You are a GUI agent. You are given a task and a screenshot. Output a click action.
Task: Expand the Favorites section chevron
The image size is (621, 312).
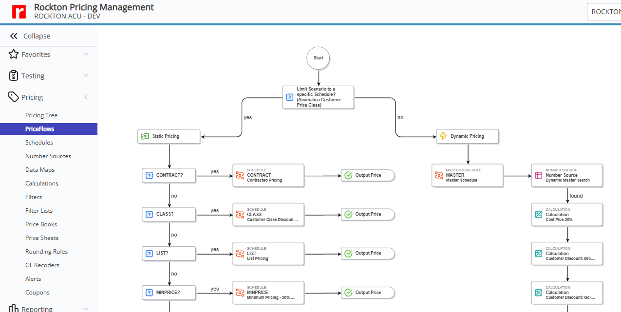click(86, 55)
